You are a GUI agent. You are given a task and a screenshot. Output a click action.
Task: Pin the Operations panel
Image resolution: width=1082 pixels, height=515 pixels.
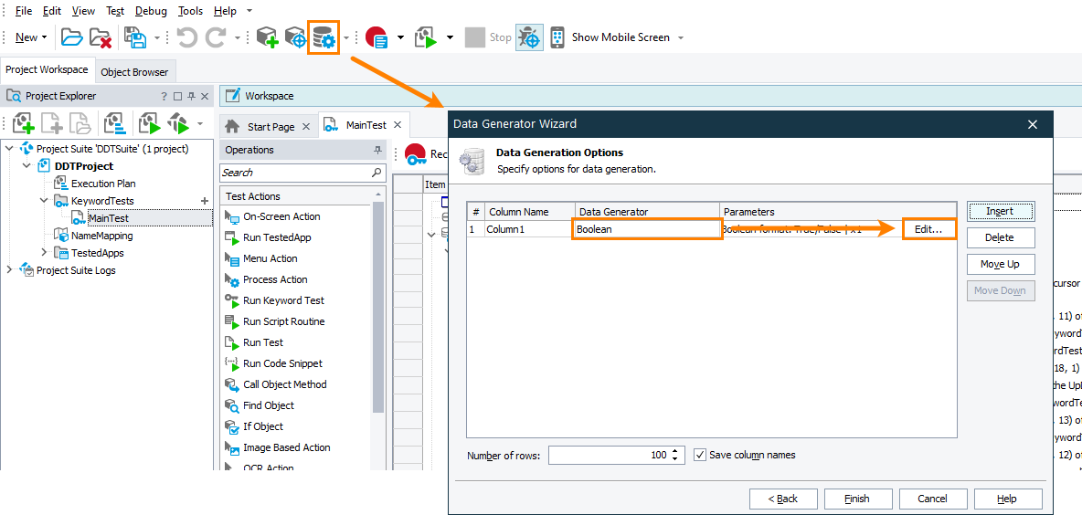coord(377,150)
